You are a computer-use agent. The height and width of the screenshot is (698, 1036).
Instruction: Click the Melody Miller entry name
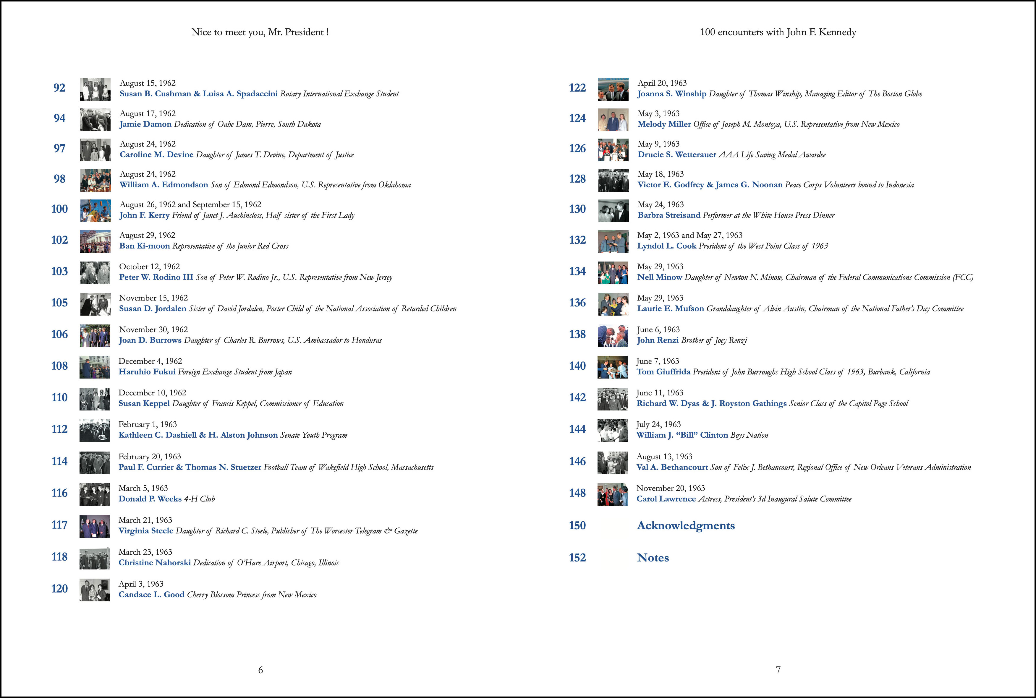pyautogui.click(x=664, y=124)
